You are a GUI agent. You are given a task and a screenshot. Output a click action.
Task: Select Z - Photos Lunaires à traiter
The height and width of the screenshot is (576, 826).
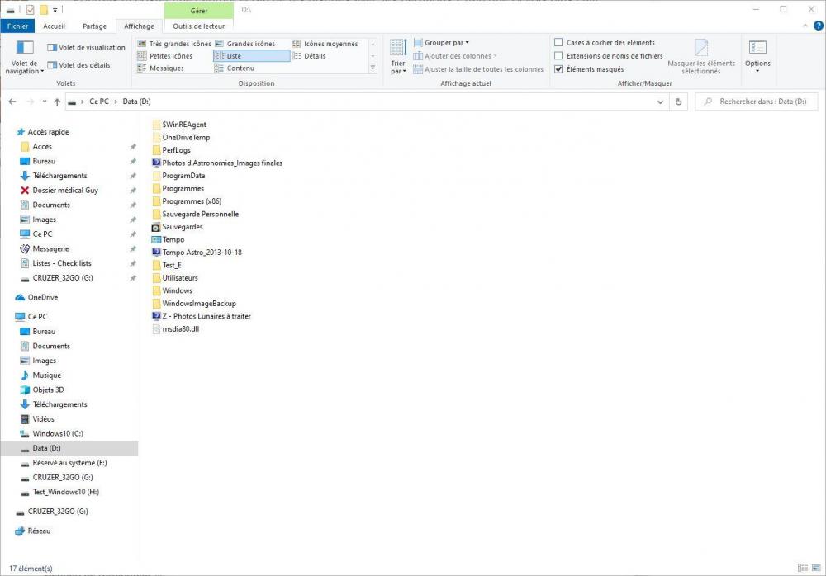coord(202,316)
